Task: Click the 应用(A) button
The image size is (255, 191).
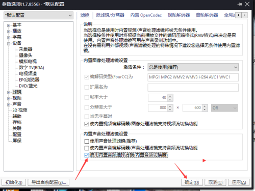Action: point(239,182)
